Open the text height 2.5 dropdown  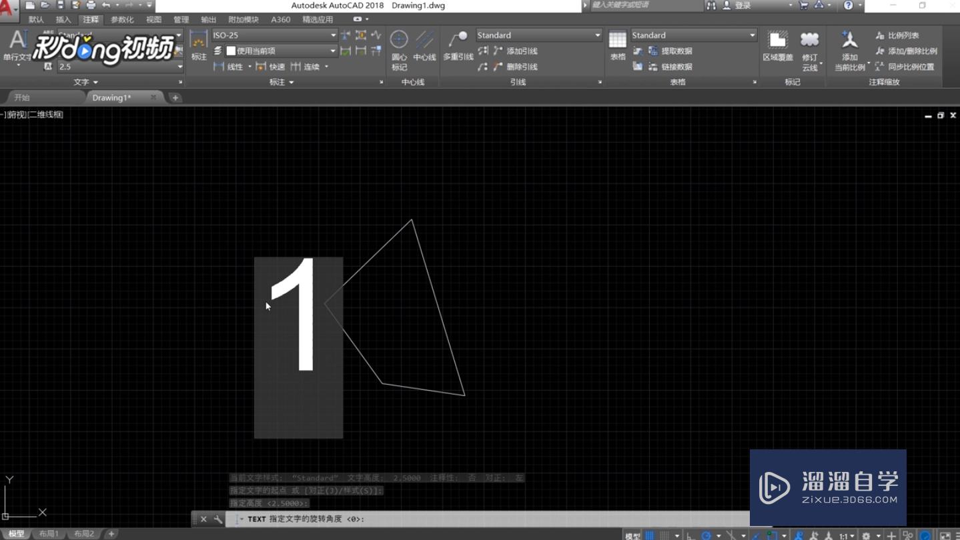coord(121,67)
